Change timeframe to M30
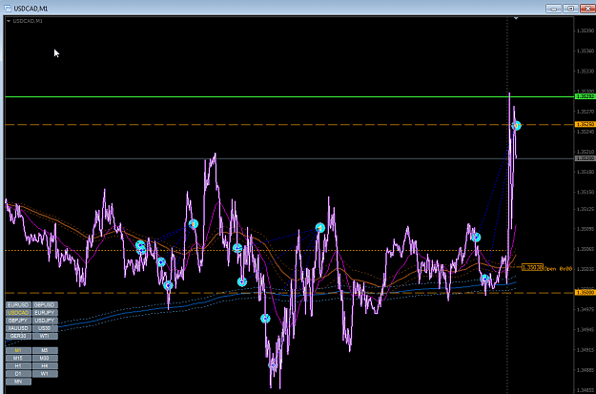The image size is (596, 394). pos(45,359)
